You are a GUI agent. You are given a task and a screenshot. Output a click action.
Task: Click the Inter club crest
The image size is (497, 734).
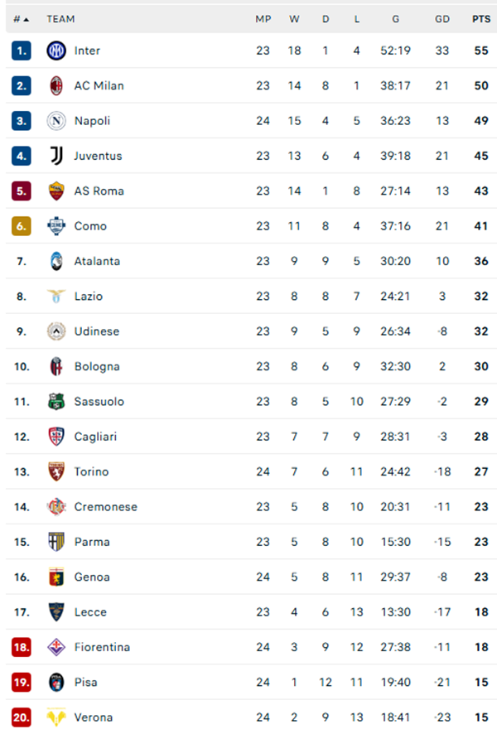click(x=54, y=51)
